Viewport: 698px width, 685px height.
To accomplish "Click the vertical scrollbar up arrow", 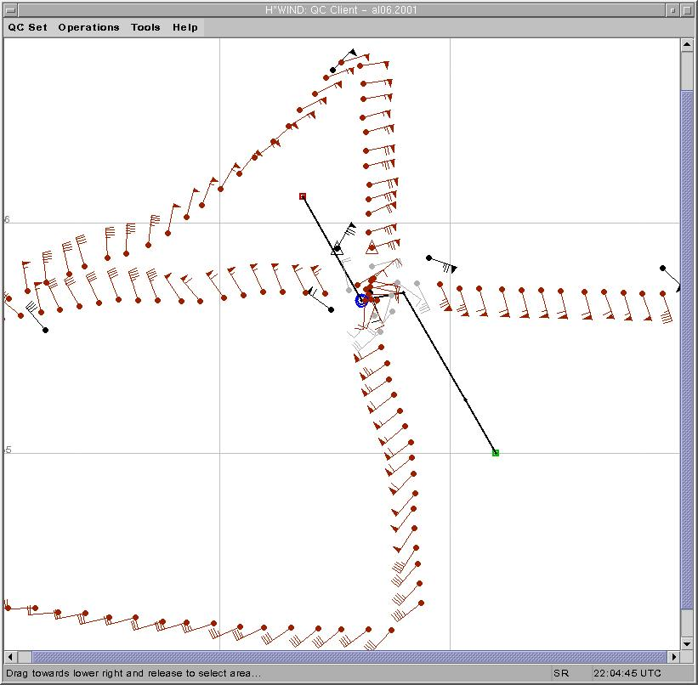I will [x=688, y=46].
